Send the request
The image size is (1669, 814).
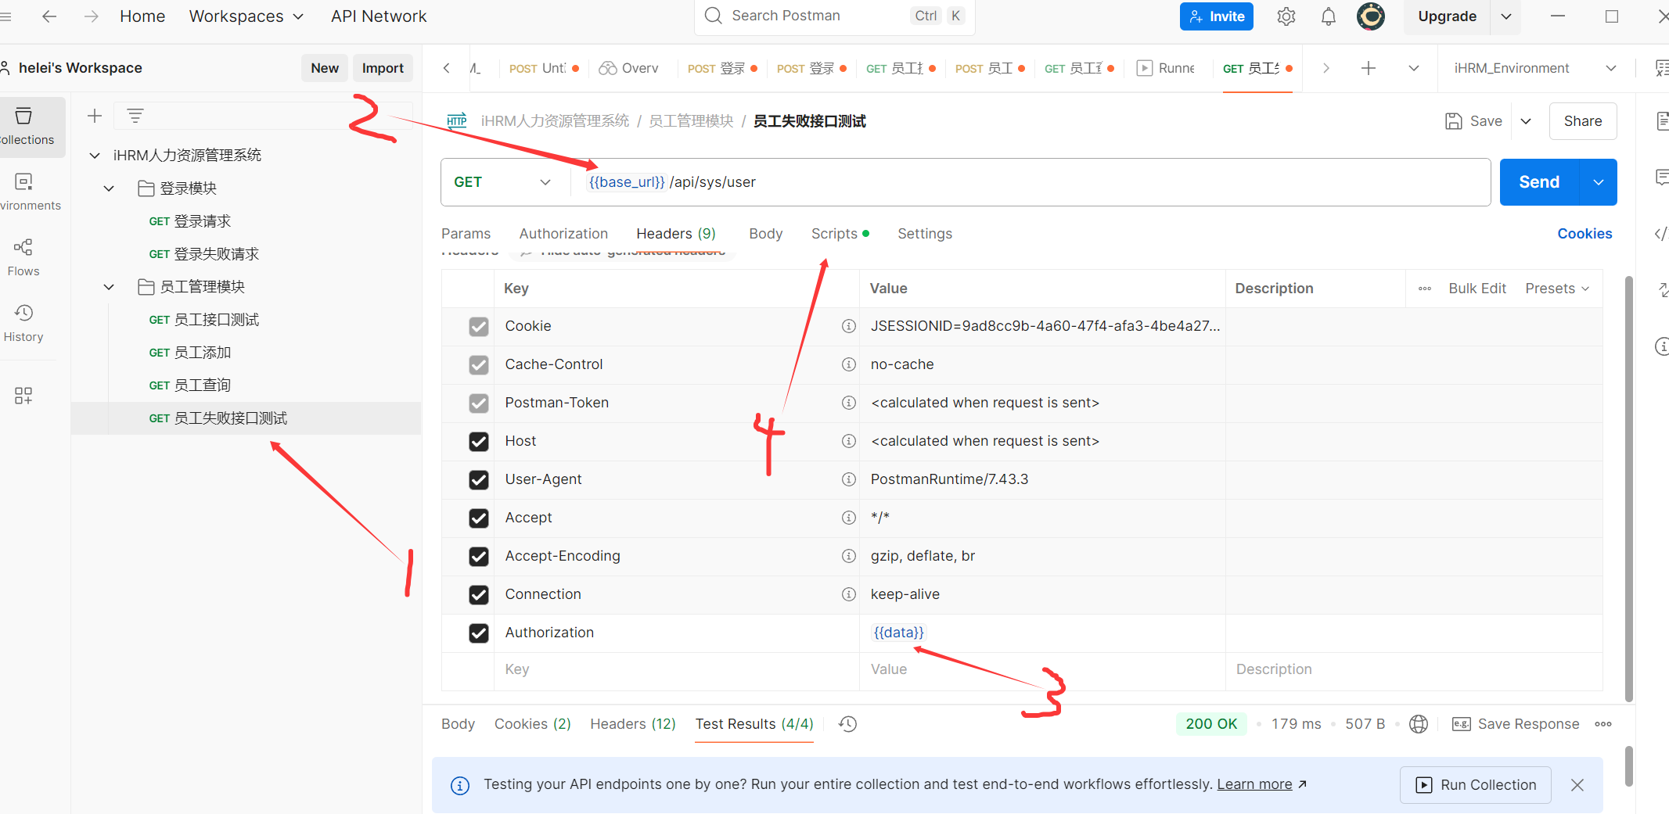click(x=1539, y=182)
